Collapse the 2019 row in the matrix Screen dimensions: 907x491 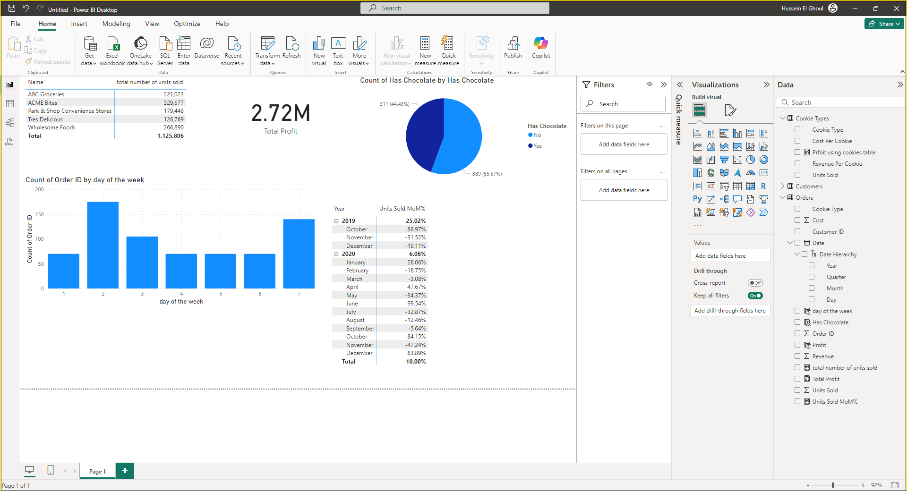pos(336,221)
